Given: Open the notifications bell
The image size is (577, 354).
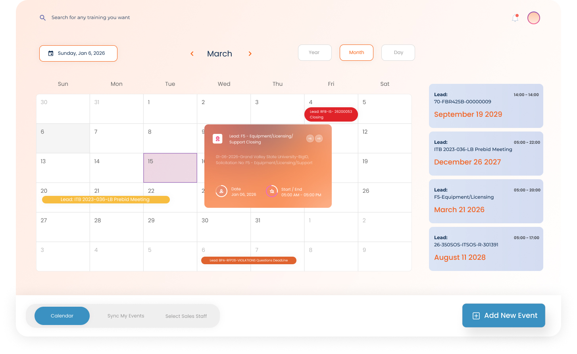Looking at the screenshot, I should point(515,18).
